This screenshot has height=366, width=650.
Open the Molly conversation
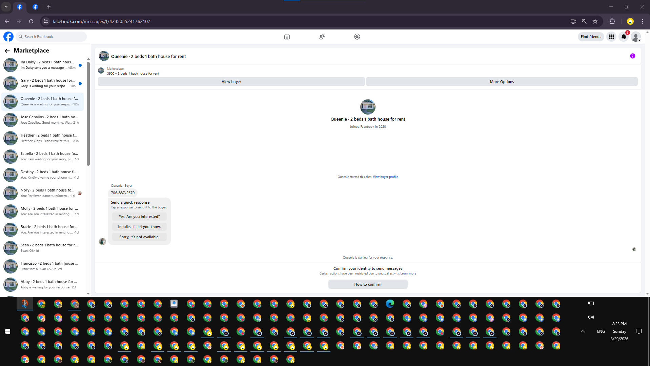[x=43, y=211]
